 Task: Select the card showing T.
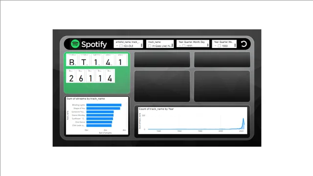[x=84, y=60]
